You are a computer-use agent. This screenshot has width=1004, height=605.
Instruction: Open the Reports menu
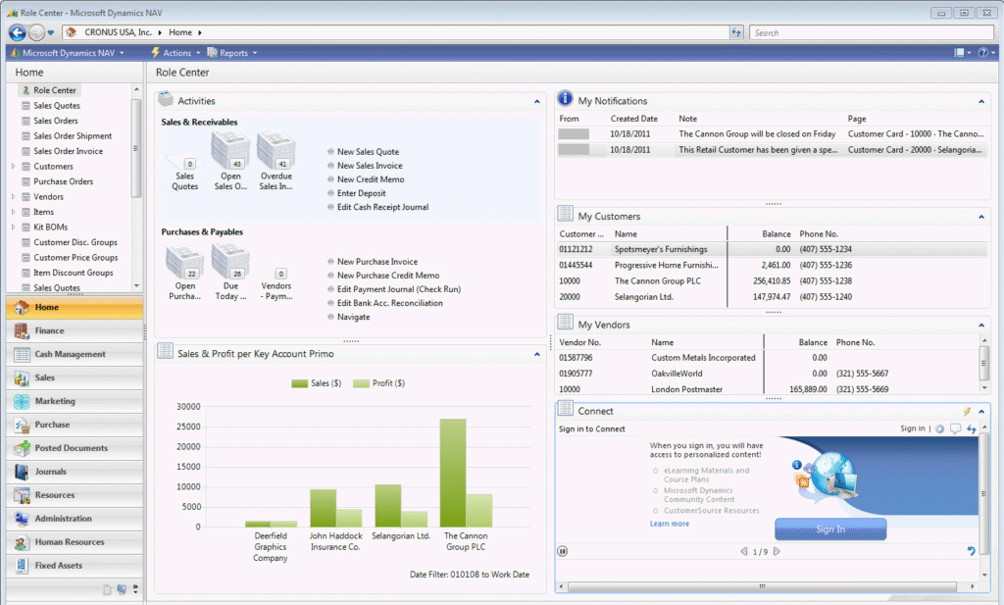click(232, 53)
